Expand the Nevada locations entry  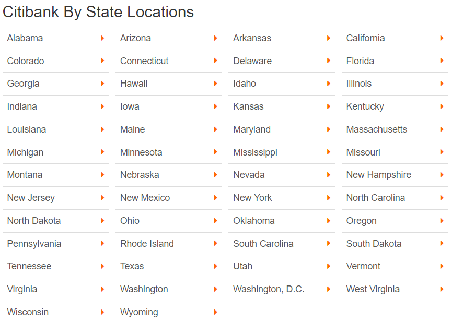246,175
